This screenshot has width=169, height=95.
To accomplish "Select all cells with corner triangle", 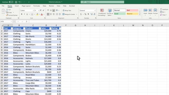I will 2,26.
